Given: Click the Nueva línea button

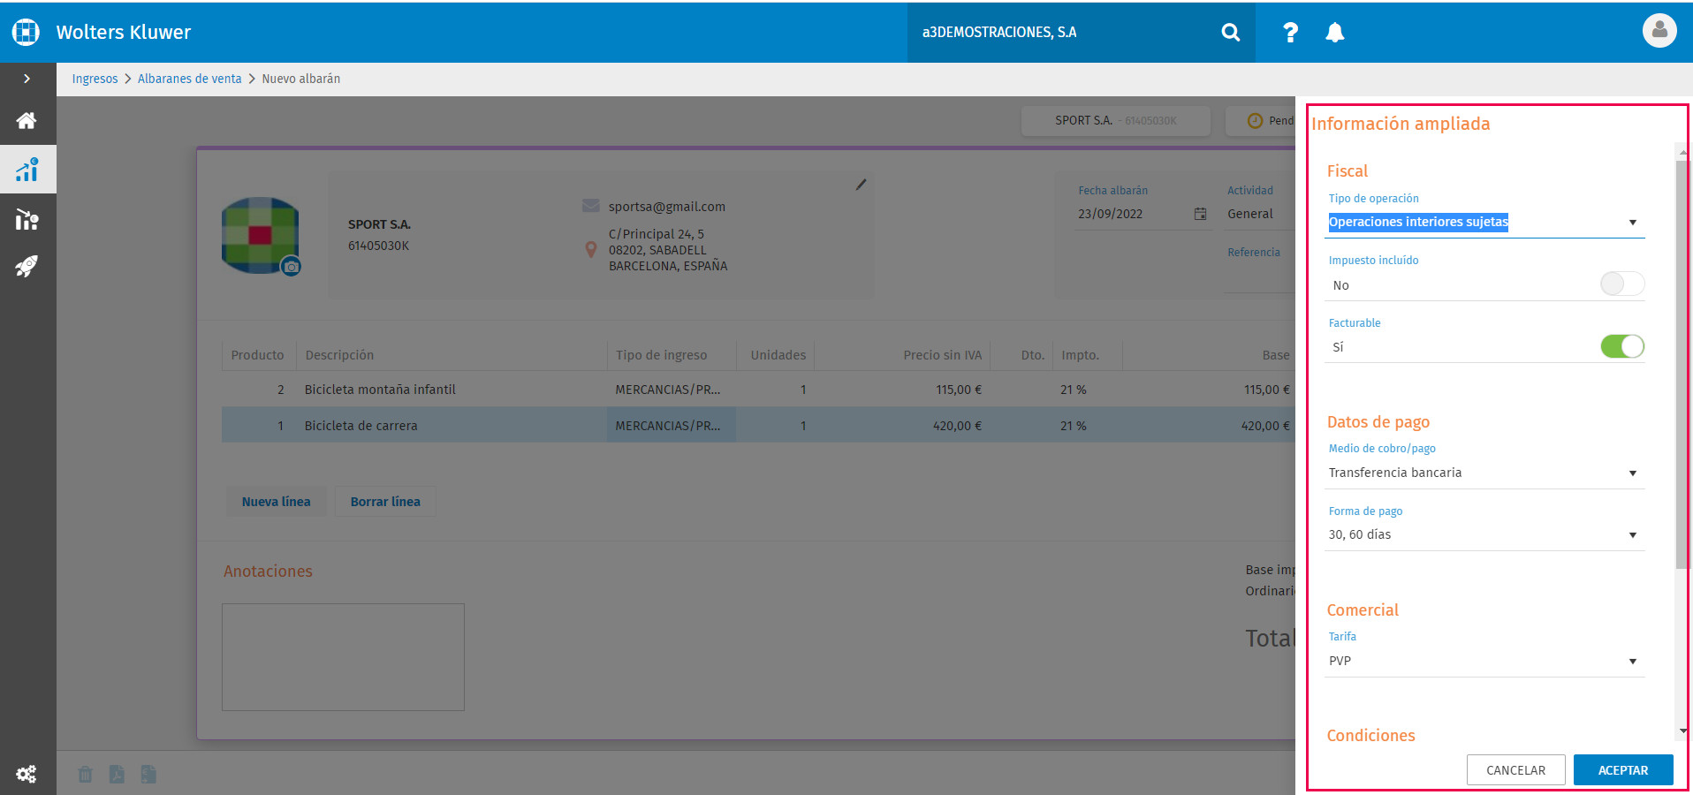Looking at the screenshot, I should click(276, 502).
